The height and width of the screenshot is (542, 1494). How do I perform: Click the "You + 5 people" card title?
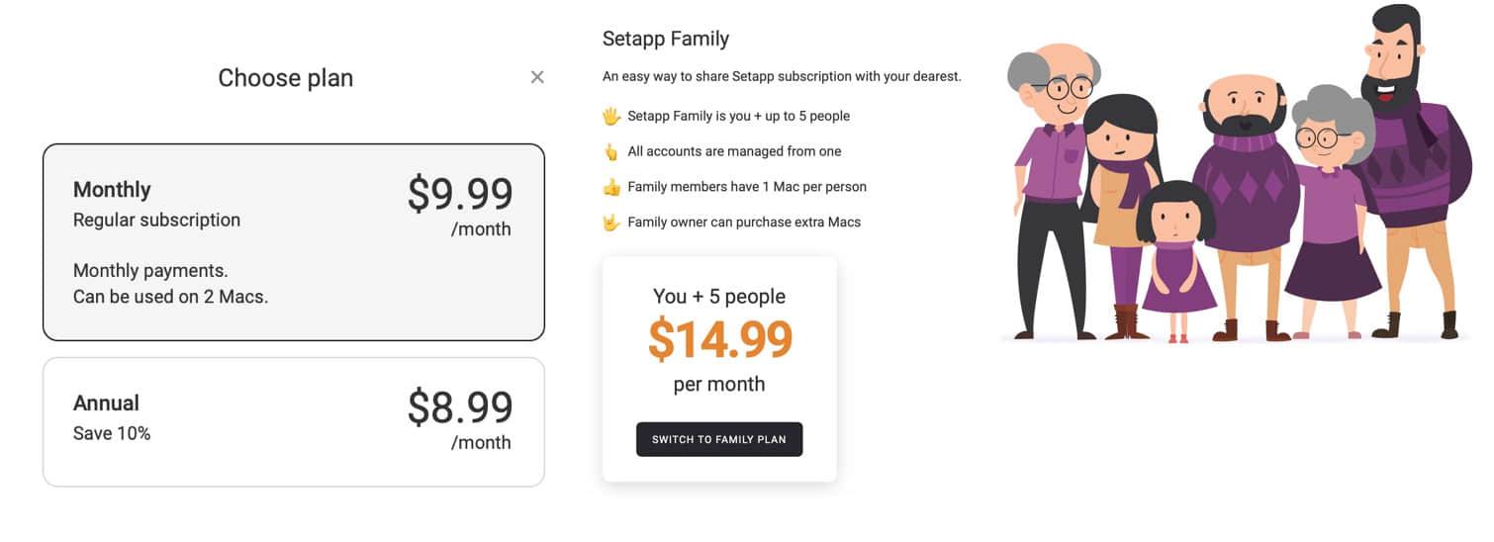point(719,296)
